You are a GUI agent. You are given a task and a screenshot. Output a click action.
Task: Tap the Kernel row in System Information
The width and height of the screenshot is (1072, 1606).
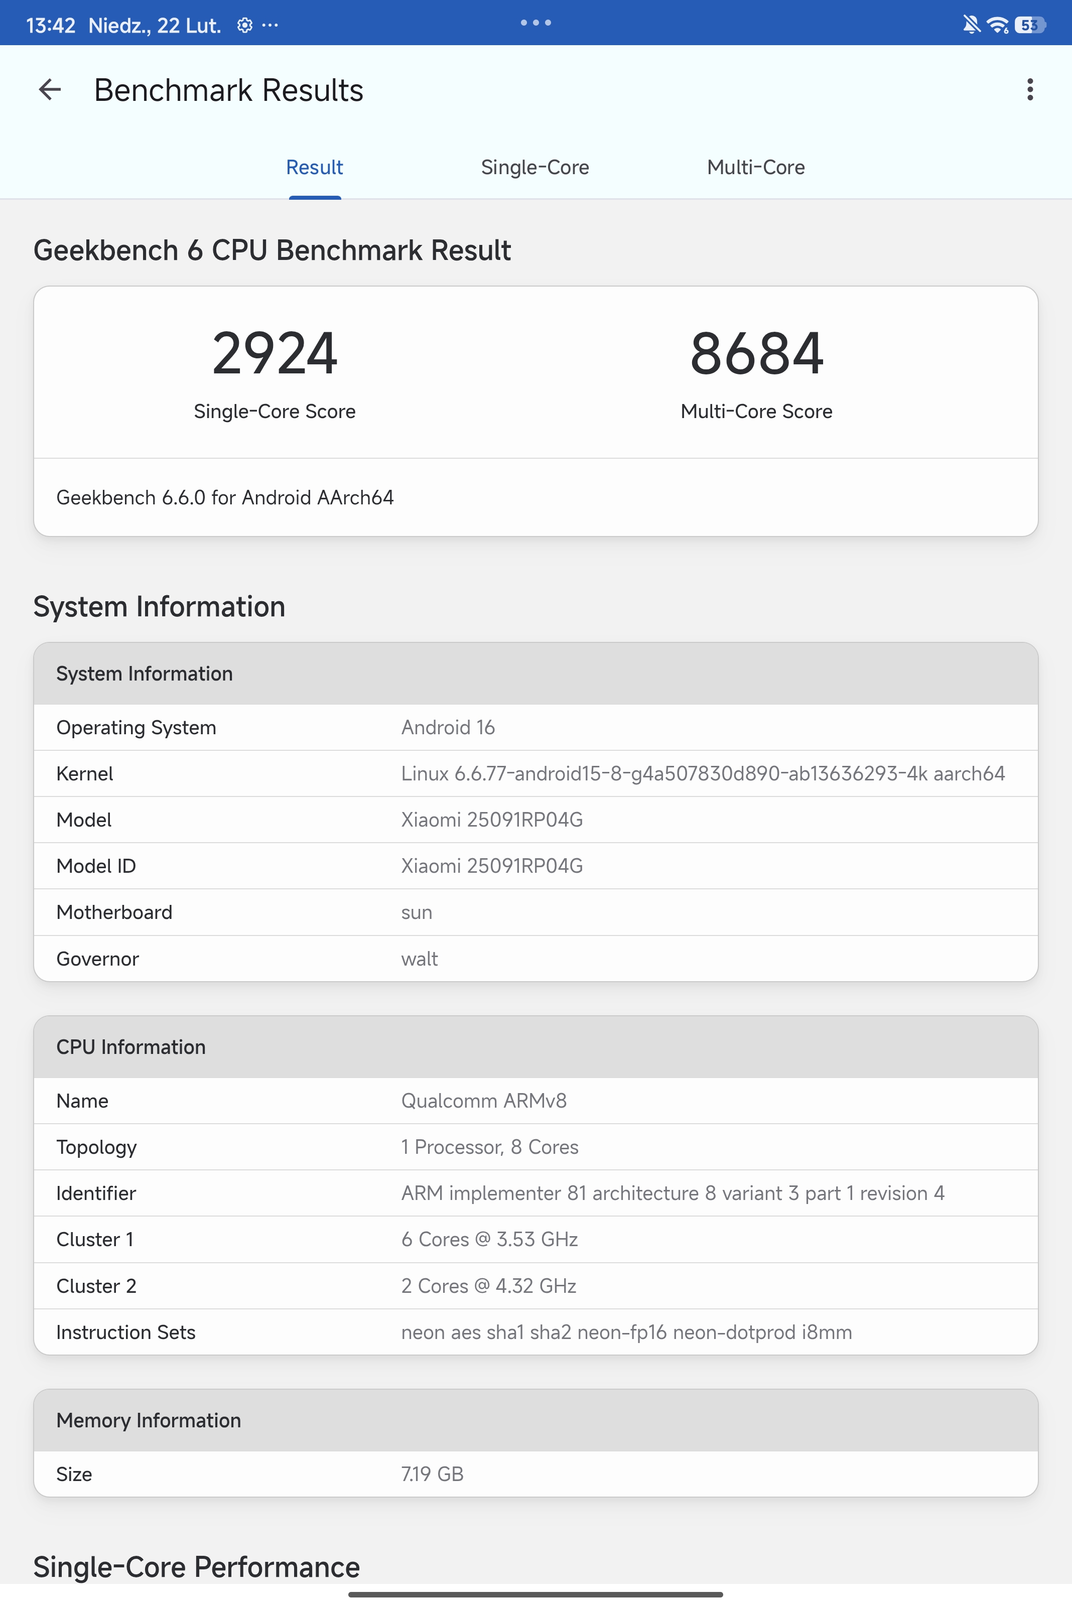[x=535, y=773]
